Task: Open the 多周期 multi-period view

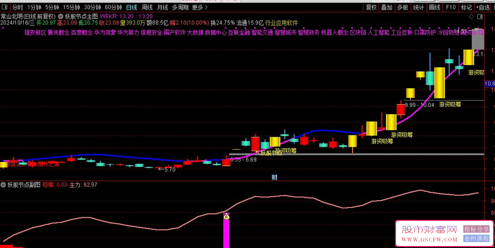Action: pyautogui.click(x=180, y=7)
